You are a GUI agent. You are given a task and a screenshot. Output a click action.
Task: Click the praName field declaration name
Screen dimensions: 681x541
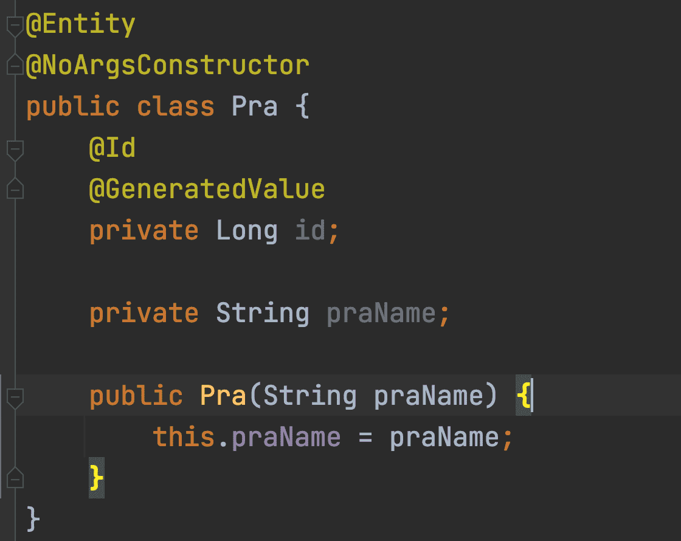381,313
